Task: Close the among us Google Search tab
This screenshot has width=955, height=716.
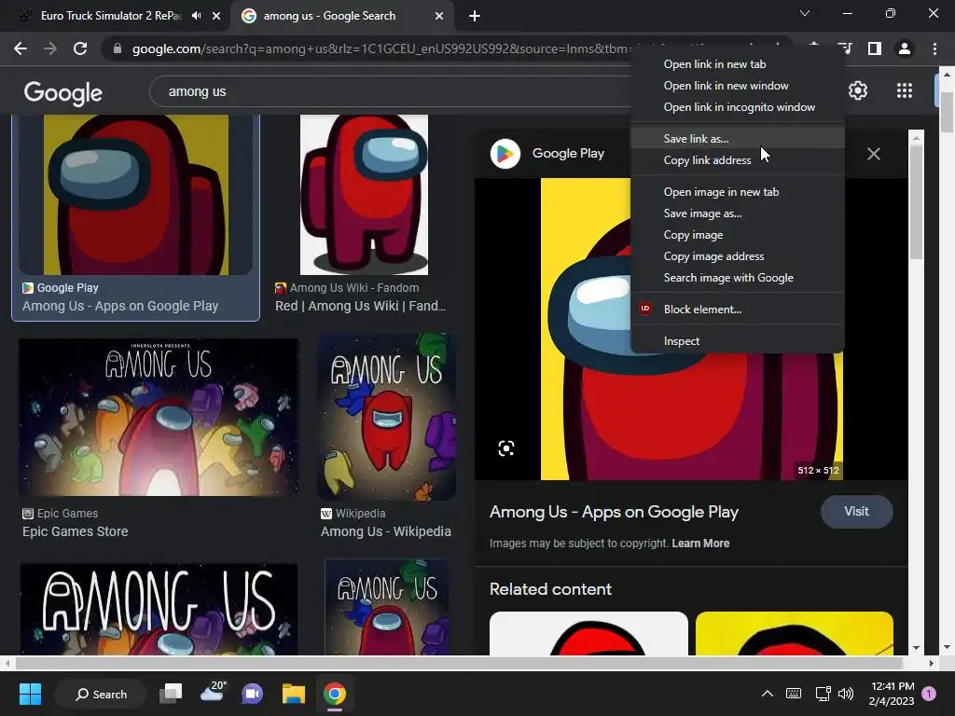Action: point(439,16)
